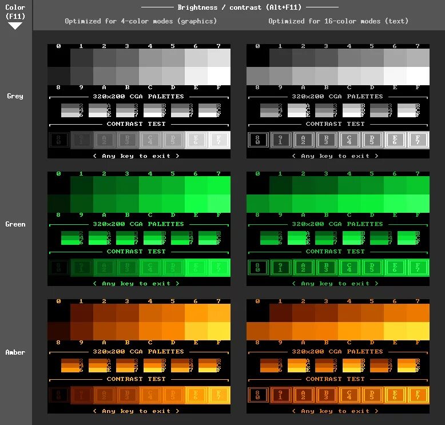The width and height of the screenshot is (445, 425).
Task: Click "Any key to exit" in Grey 16-color panel
Action: [x=335, y=156]
